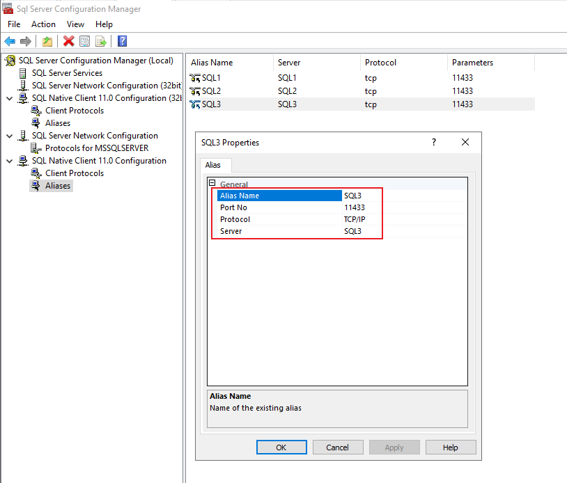Select SQL Server Network Configuration (32bit) label
The height and width of the screenshot is (483, 567).
click(x=107, y=86)
